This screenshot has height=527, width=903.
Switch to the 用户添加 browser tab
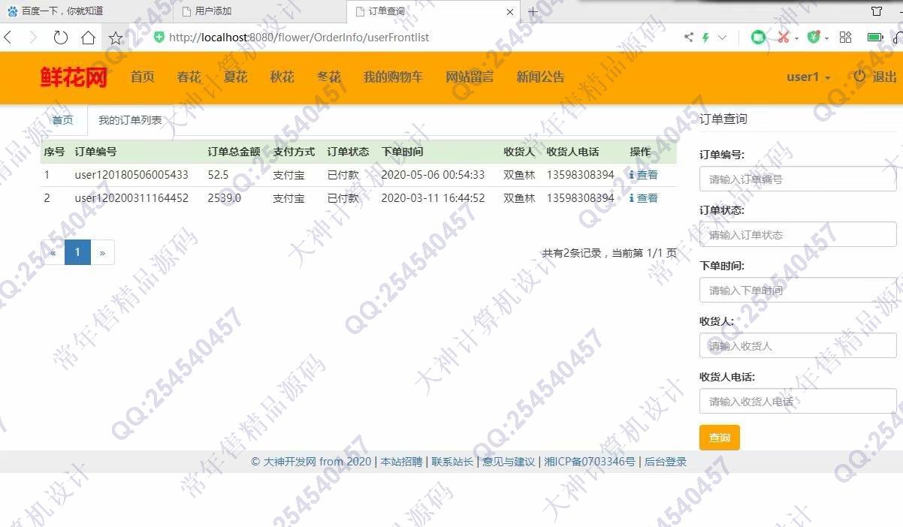pos(213,11)
